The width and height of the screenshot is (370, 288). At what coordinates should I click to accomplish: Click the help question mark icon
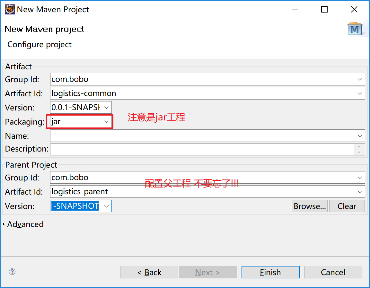(12, 272)
